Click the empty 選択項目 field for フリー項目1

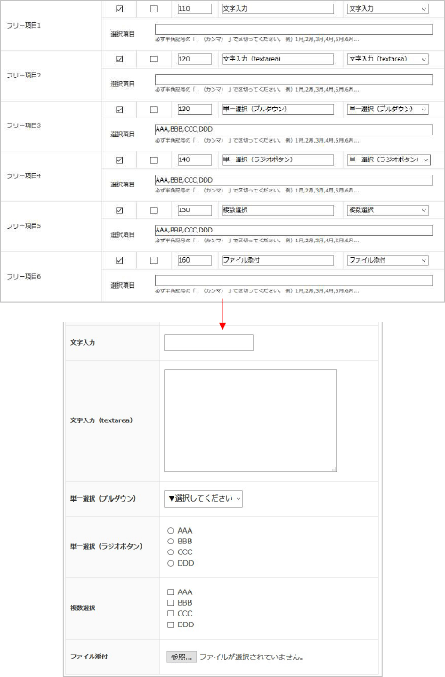point(293,29)
